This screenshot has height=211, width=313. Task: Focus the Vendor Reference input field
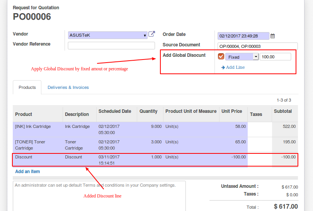click(x=111, y=46)
